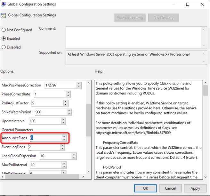Click inside the Comment text box
This screenshot has height=196, width=210.
(x=134, y=37)
